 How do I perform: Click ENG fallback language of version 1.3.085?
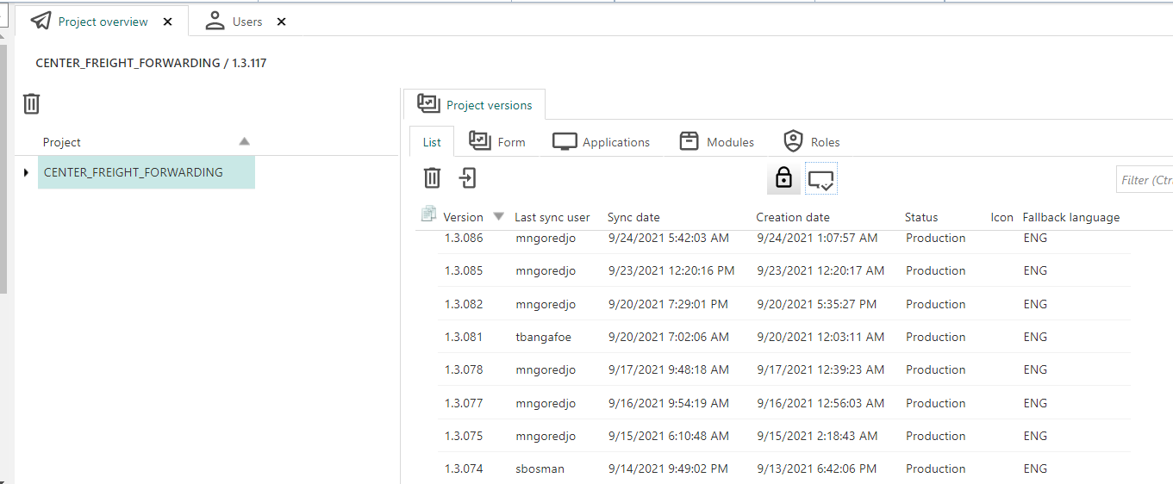coord(1035,270)
